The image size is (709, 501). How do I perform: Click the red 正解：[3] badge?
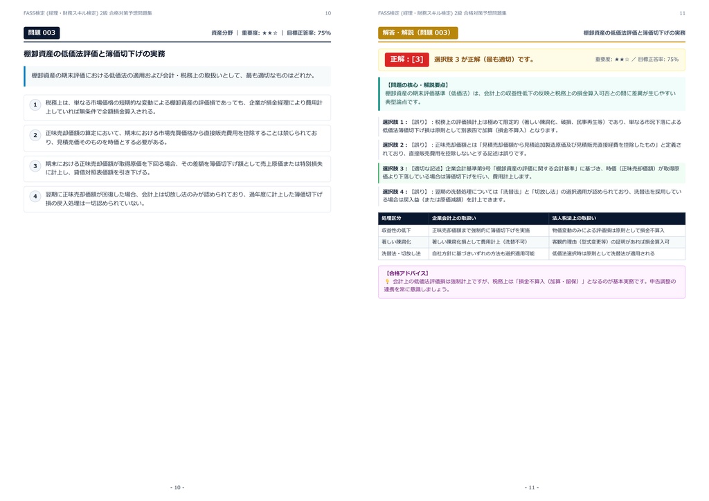tap(407, 60)
